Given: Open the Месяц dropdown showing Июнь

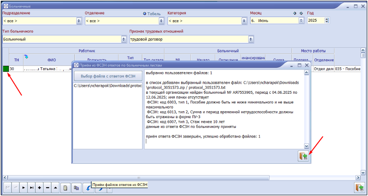Looking at the screenshot, I should coord(301,21).
